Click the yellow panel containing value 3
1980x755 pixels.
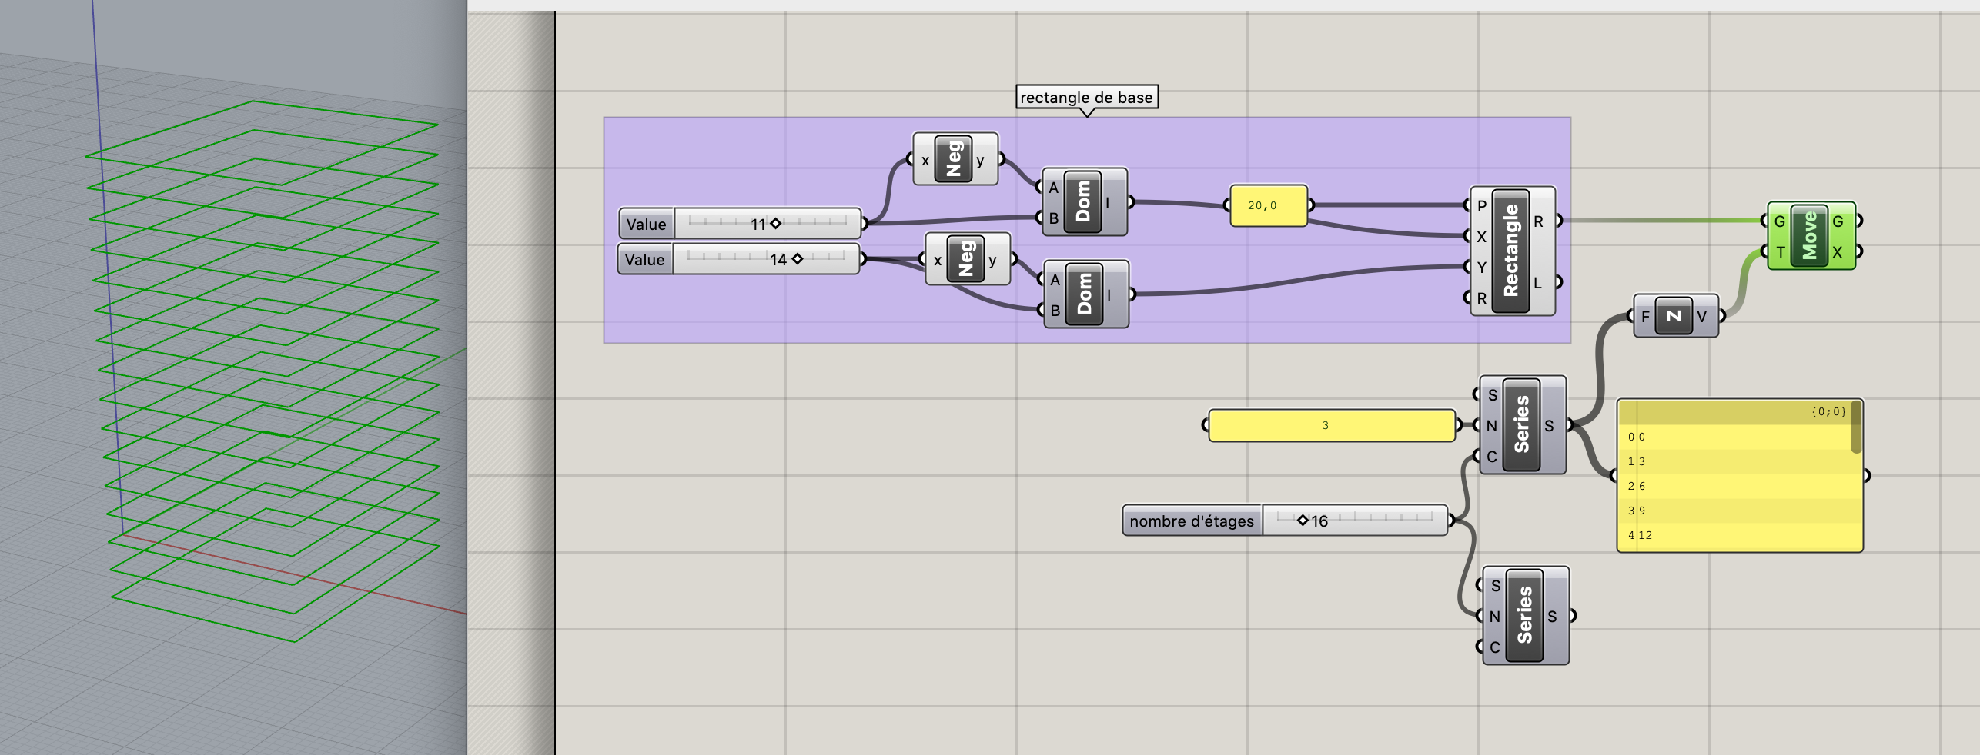point(1330,425)
